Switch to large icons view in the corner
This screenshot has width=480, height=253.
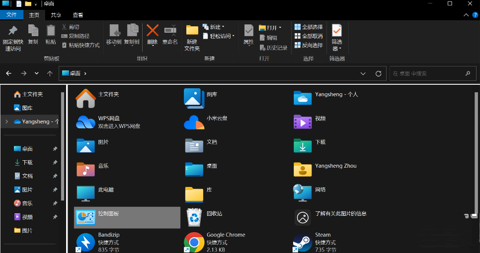click(x=474, y=216)
